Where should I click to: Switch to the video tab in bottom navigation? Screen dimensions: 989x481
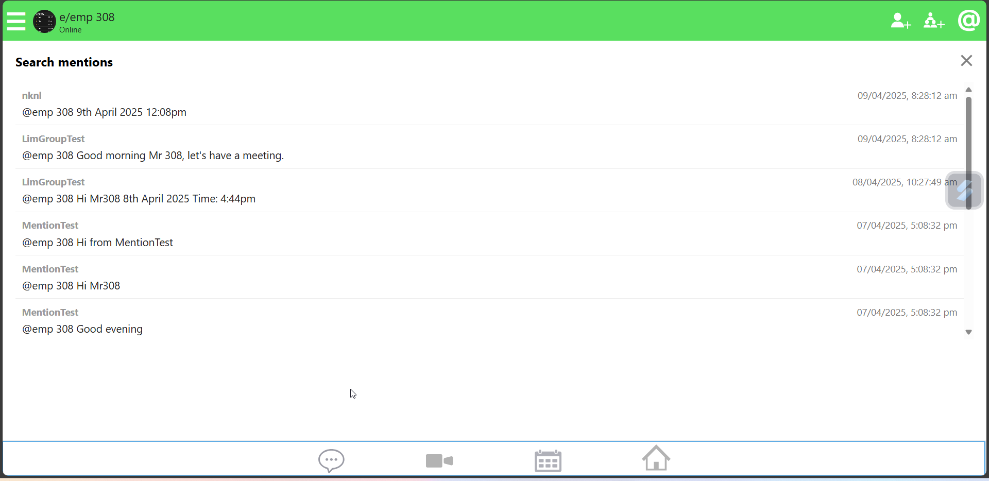coord(439,461)
